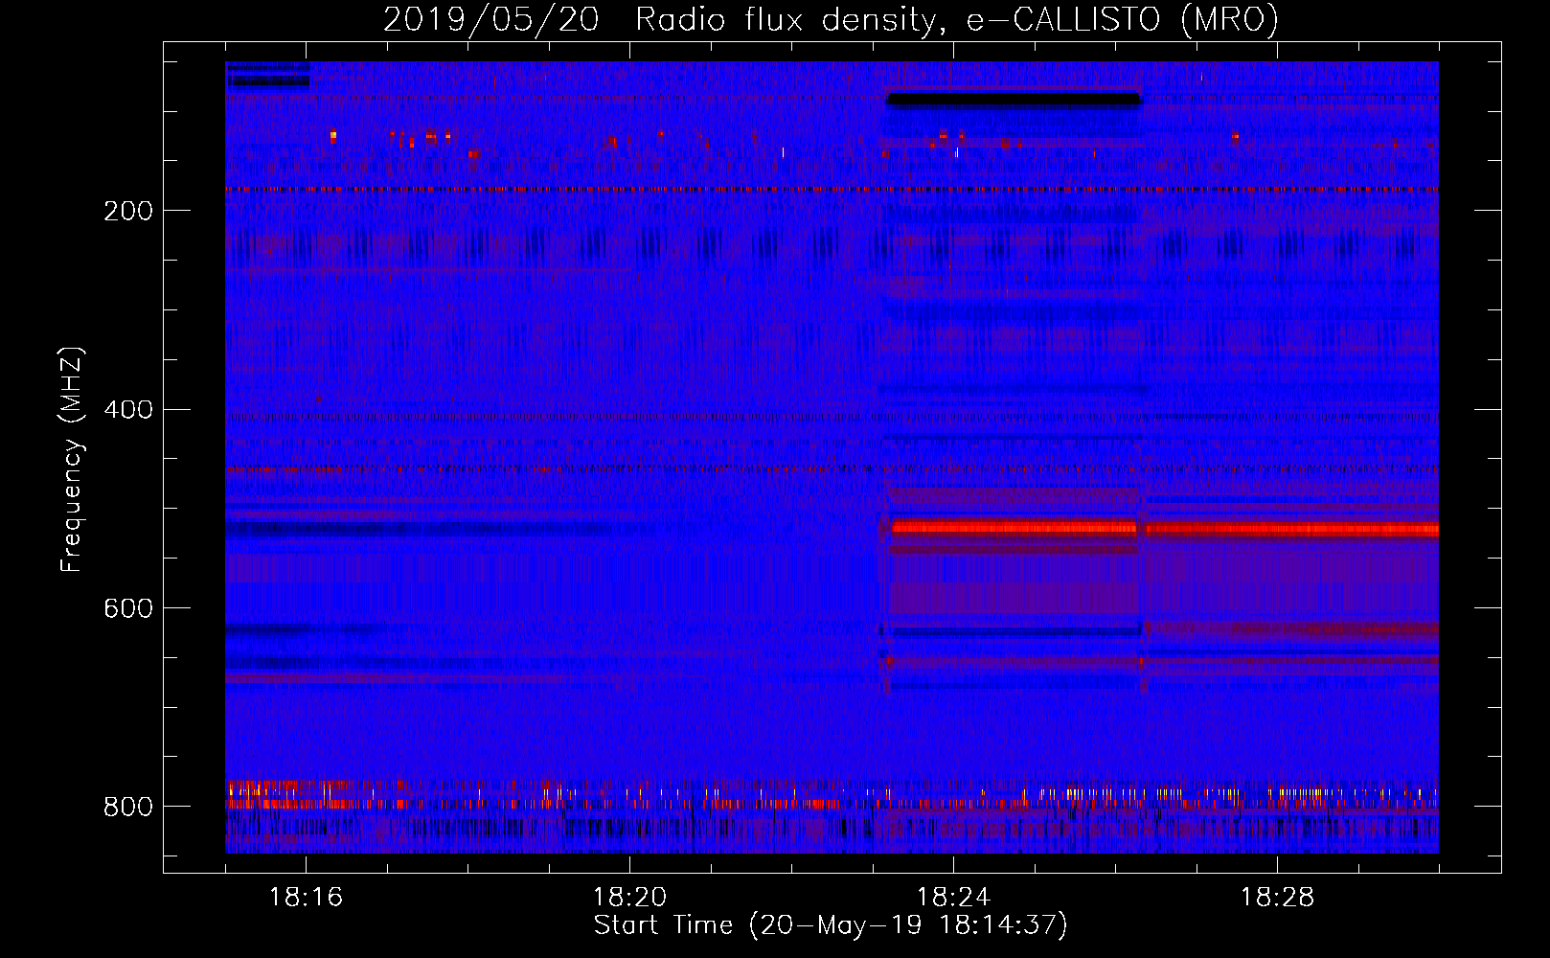This screenshot has height=958, width=1550.
Task: Click the 18:28 time tick label
Action: (1277, 898)
